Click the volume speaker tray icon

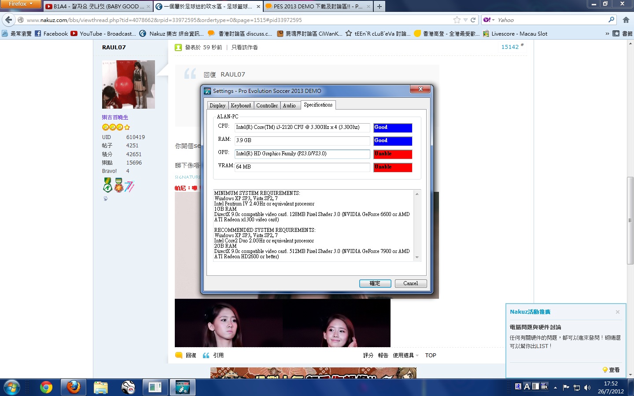click(587, 388)
